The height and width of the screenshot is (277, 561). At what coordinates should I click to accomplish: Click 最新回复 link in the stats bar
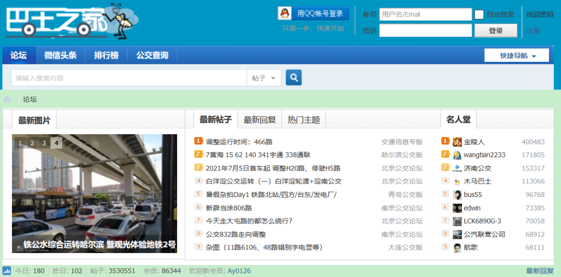[x=540, y=271]
